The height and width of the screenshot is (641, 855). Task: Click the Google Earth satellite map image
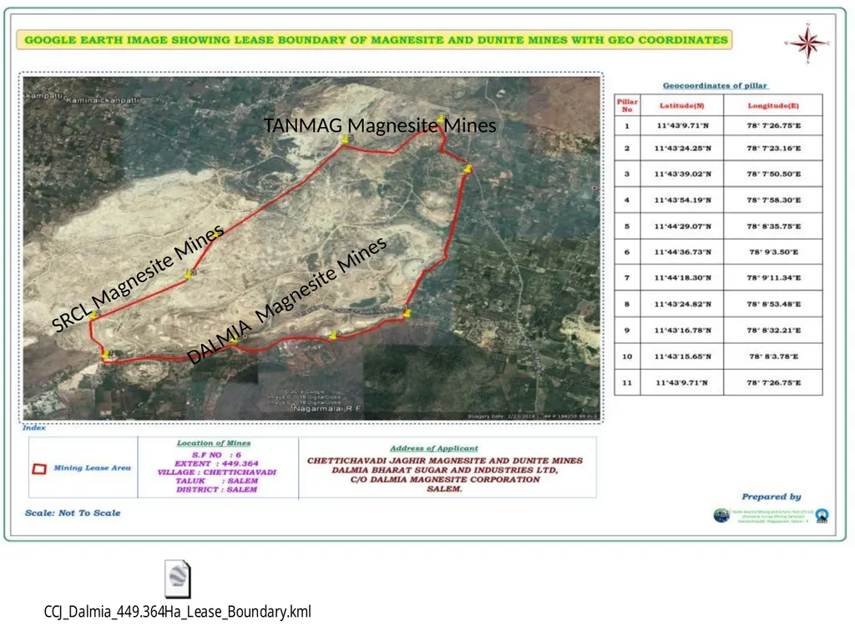point(311,248)
